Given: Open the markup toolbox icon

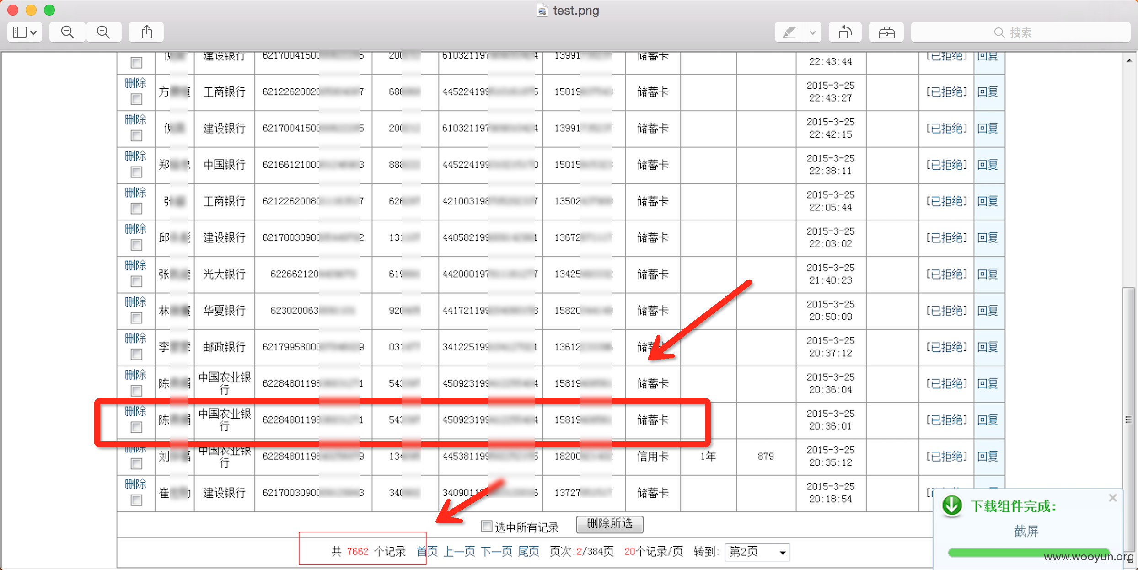Looking at the screenshot, I should pos(886,32).
